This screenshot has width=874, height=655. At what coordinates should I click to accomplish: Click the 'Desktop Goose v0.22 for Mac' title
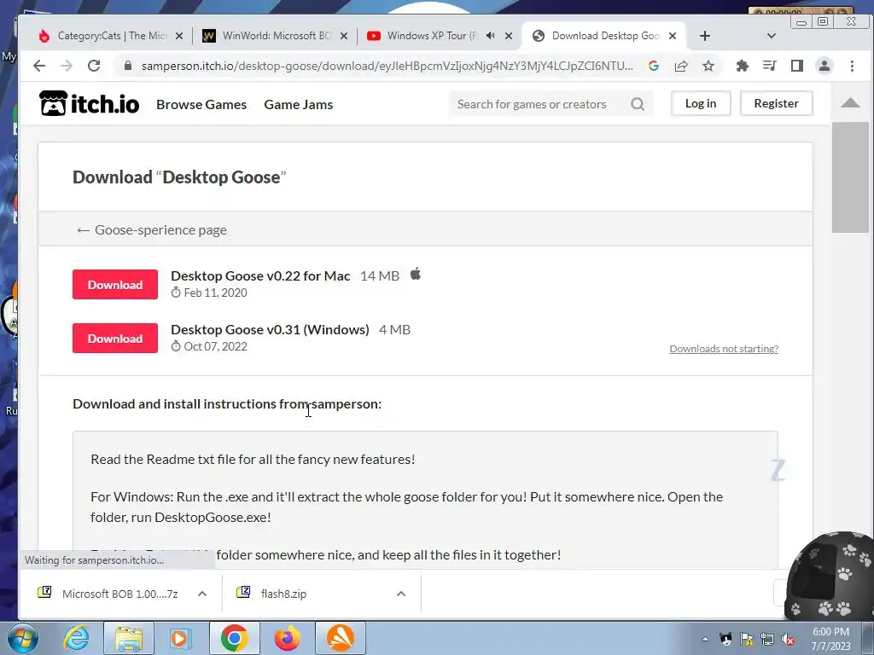click(260, 275)
